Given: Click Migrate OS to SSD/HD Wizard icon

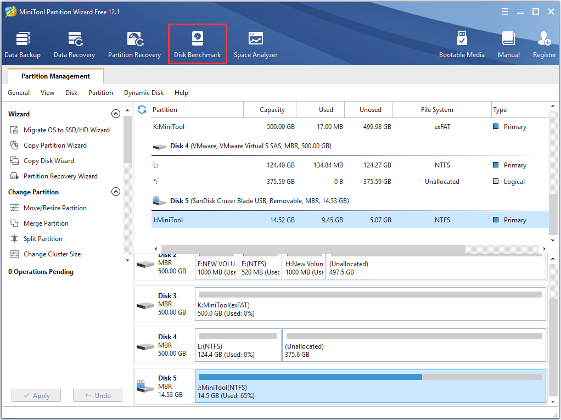Looking at the screenshot, I should pos(14,130).
